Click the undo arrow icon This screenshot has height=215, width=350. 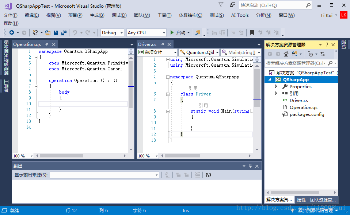coord(75,33)
